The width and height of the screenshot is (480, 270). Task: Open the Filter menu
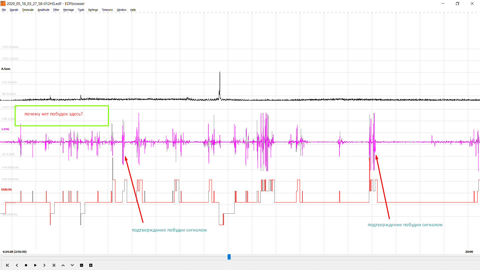[56, 10]
